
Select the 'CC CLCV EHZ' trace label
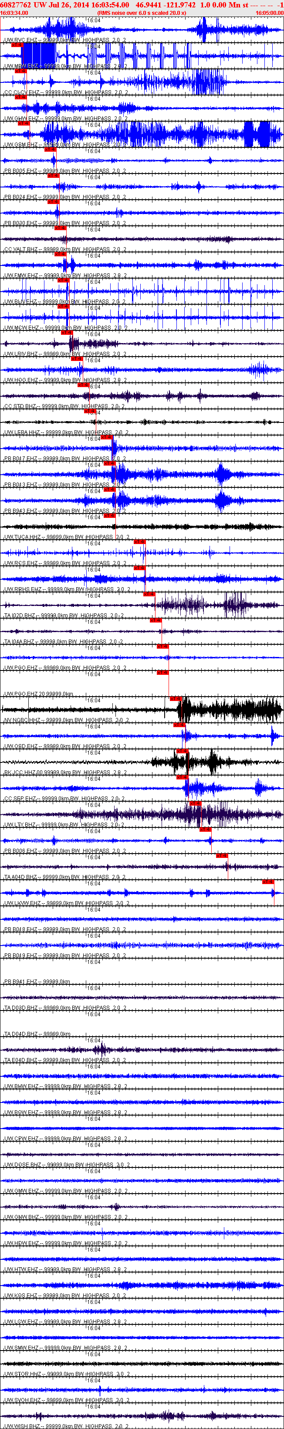pyautogui.click(x=65, y=93)
